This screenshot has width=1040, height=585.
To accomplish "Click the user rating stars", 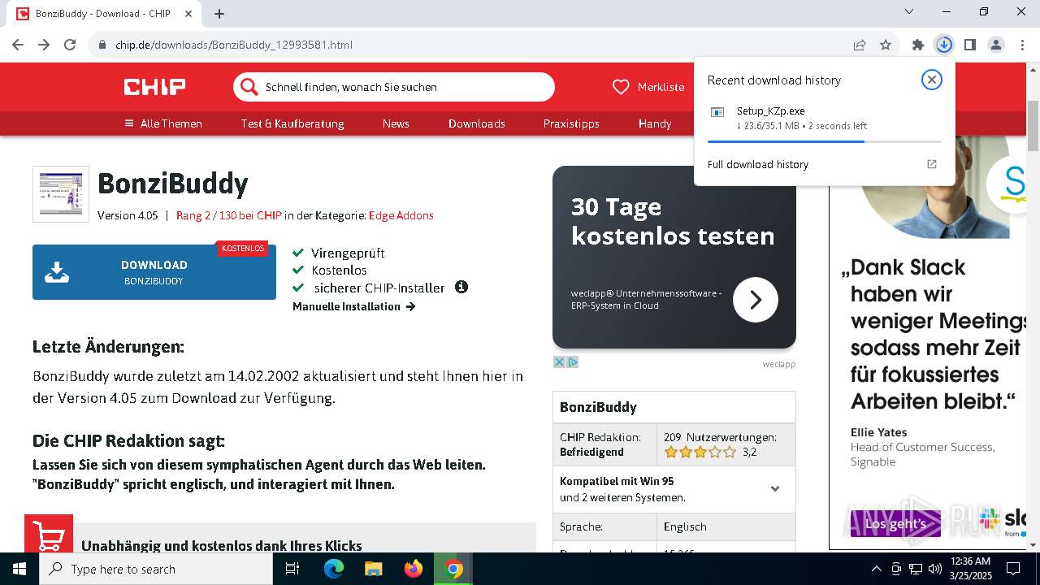I will point(700,452).
